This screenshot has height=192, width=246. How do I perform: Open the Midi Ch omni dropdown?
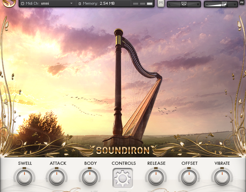tap(47, 3)
